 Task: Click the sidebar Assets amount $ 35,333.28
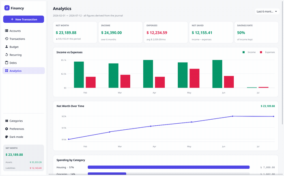coord(36,162)
